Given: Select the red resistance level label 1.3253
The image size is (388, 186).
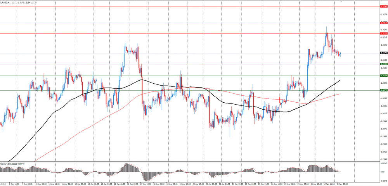Looking at the screenshot, I should pos(384,23).
